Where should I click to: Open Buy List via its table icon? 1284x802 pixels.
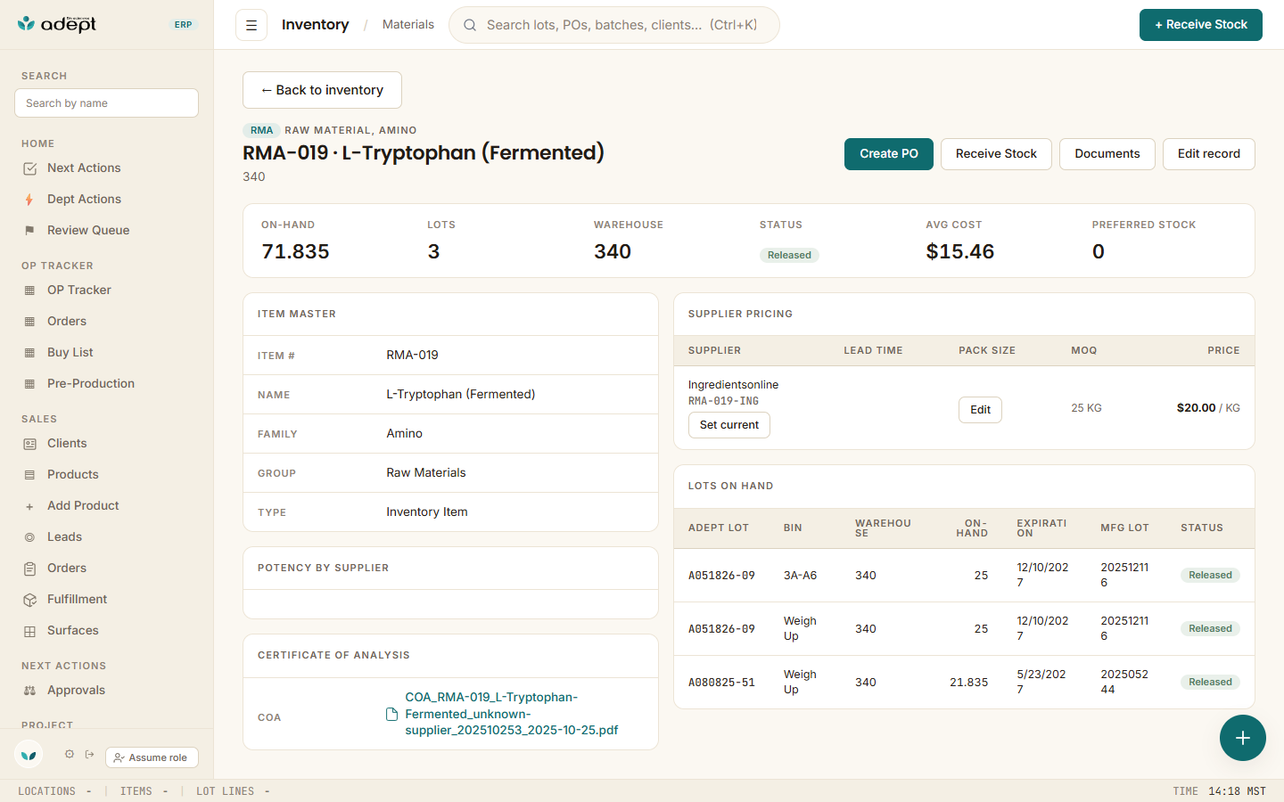click(x=29, y=353)
